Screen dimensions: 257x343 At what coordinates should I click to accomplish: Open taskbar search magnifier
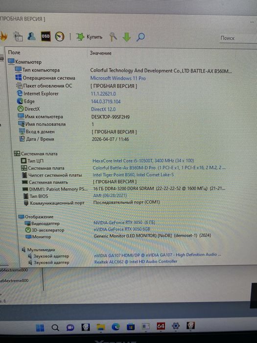[55, 328]
